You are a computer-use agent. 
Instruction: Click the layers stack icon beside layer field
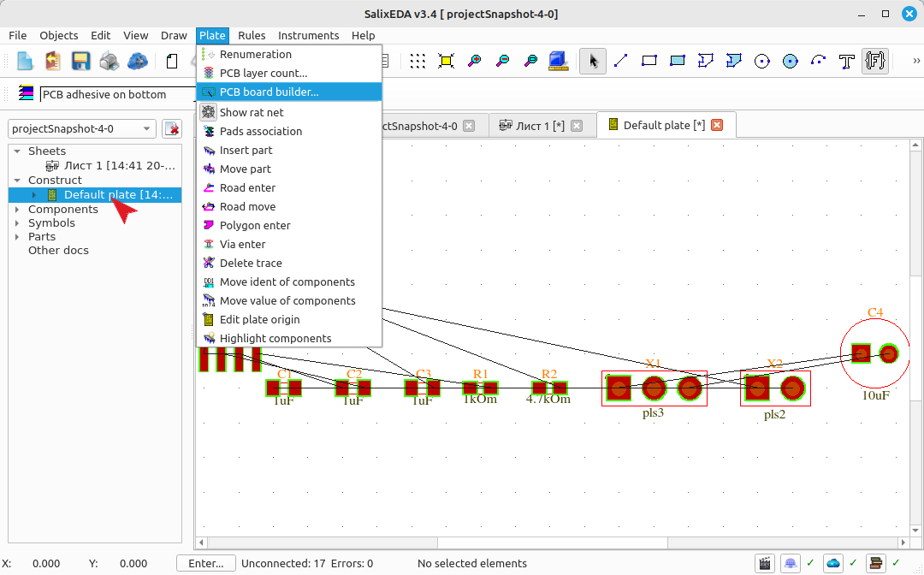[x=26, y=93]
